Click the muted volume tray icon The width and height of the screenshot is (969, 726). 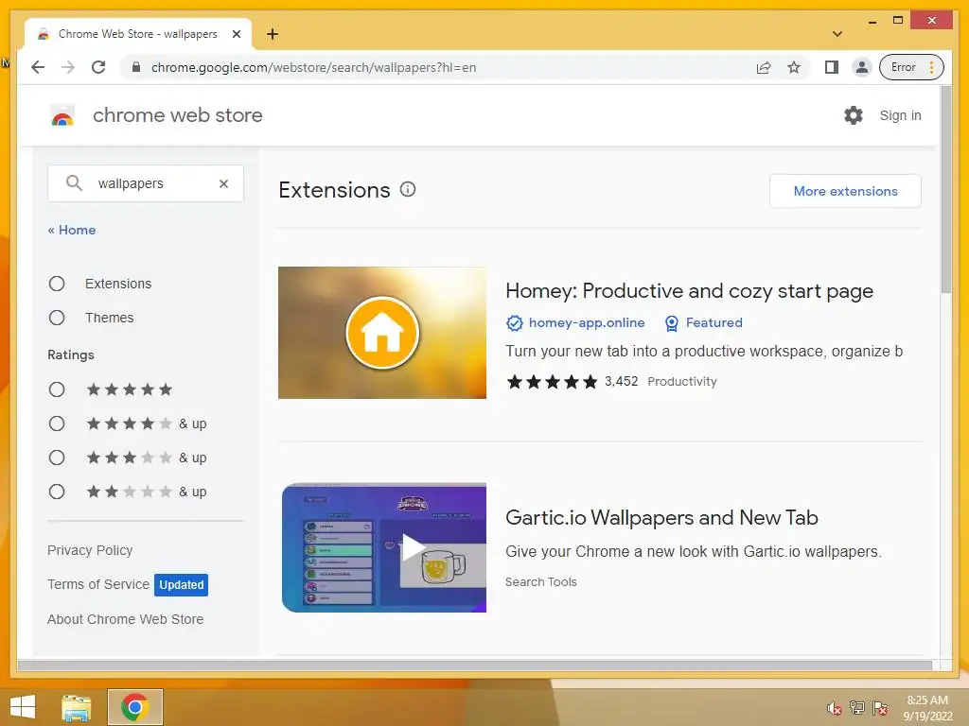[x=835, y=708]
